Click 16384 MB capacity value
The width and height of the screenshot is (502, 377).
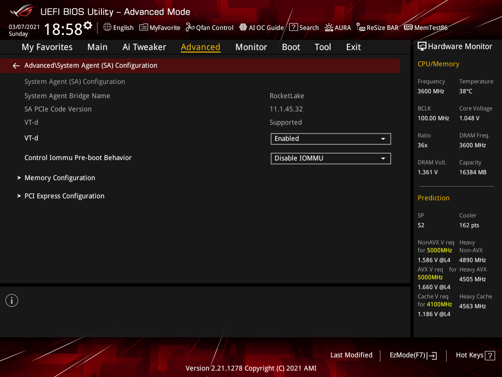(473, 172)
